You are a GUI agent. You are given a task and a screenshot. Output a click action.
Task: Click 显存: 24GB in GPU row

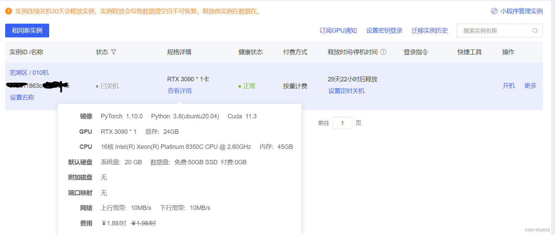(x=162, y=132)
